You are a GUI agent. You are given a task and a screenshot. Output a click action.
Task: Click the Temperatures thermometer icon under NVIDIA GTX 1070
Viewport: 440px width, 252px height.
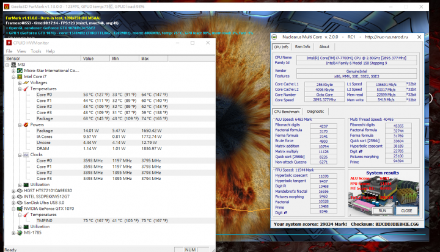click(26, 214)
